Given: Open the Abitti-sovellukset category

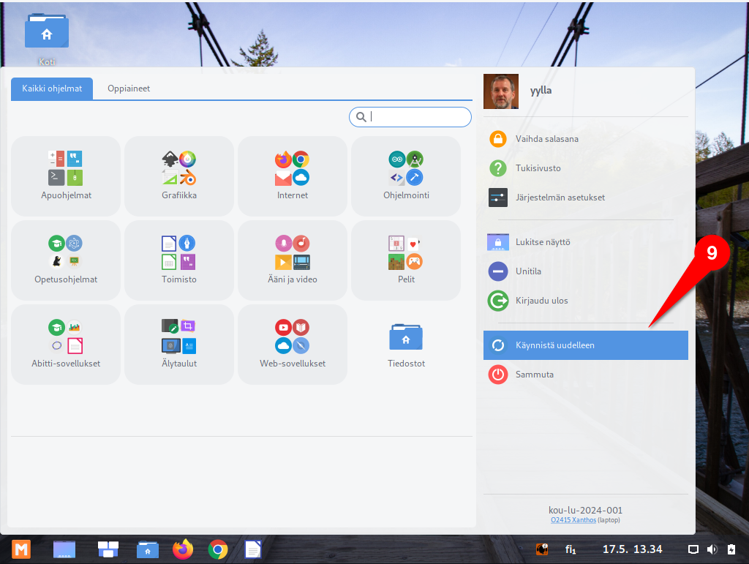Looking at the screenshot, I should coord(66,345).
